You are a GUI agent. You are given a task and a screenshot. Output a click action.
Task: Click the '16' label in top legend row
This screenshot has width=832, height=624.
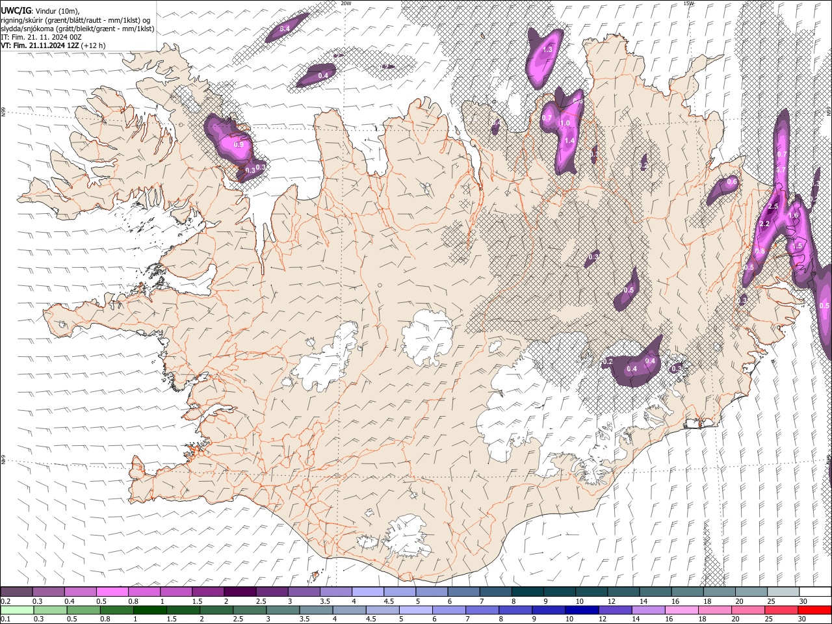pyautogui.click(x=675, y=601)
